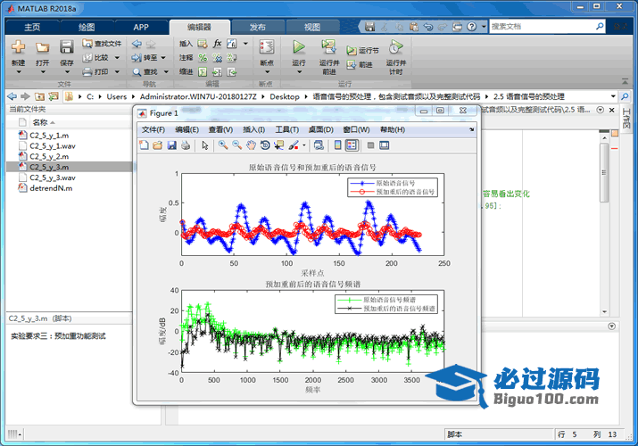Select the Pan hand tool in Figure 1
638x446 pixels.
(252, 145)
